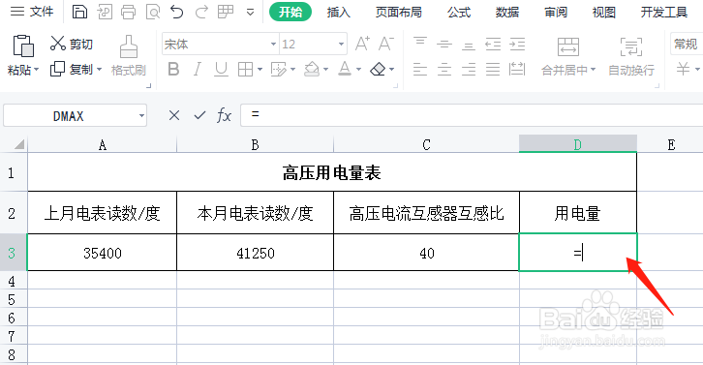Click the center horizontally icon
The height and width of the screenshot is (365, 703).
point(444,70)
